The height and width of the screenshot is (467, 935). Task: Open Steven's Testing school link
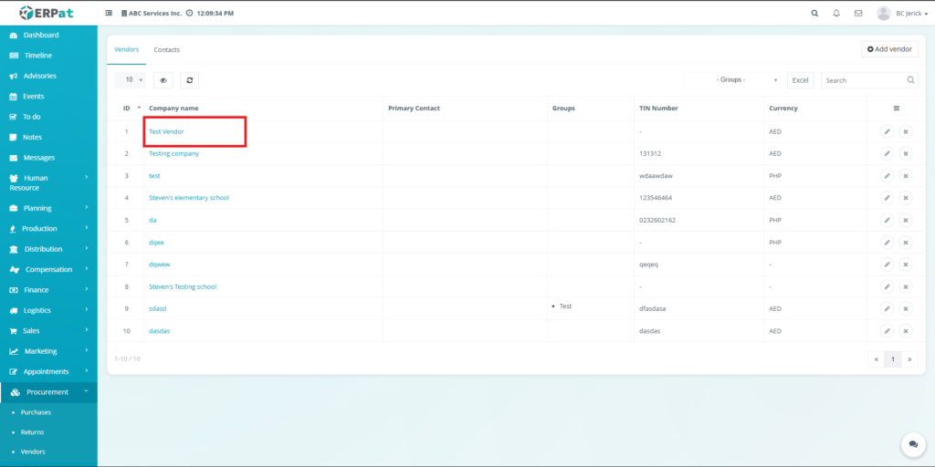pyautogui.click(x=183, y=287)
